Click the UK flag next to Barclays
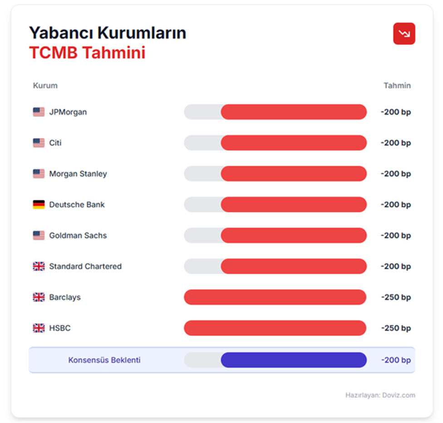Image resolution: width=443 pixels, height=423 pixels. tap(39, 298)
